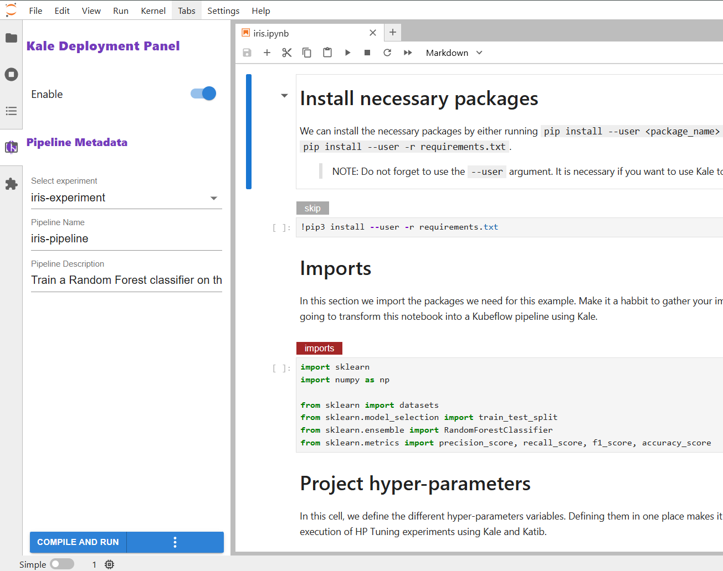This screenshot has width=723, height=571.
Task: Toggle Simple mode in the status bar
Action: 61,564
